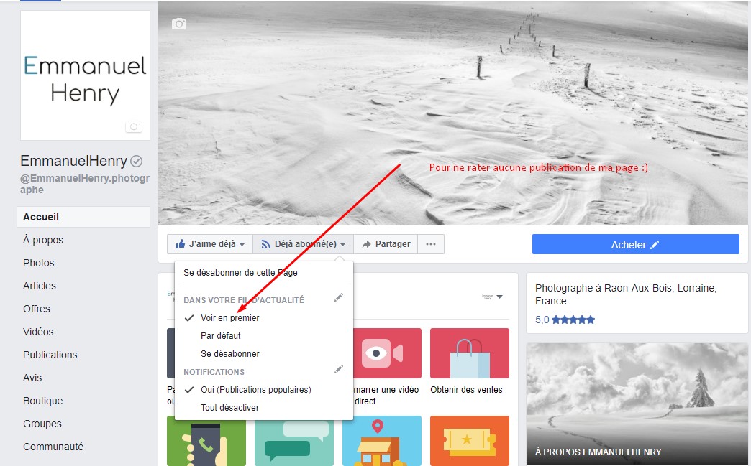Open À propos in sidebar
The image size is (751, 466).
point(43,240)
